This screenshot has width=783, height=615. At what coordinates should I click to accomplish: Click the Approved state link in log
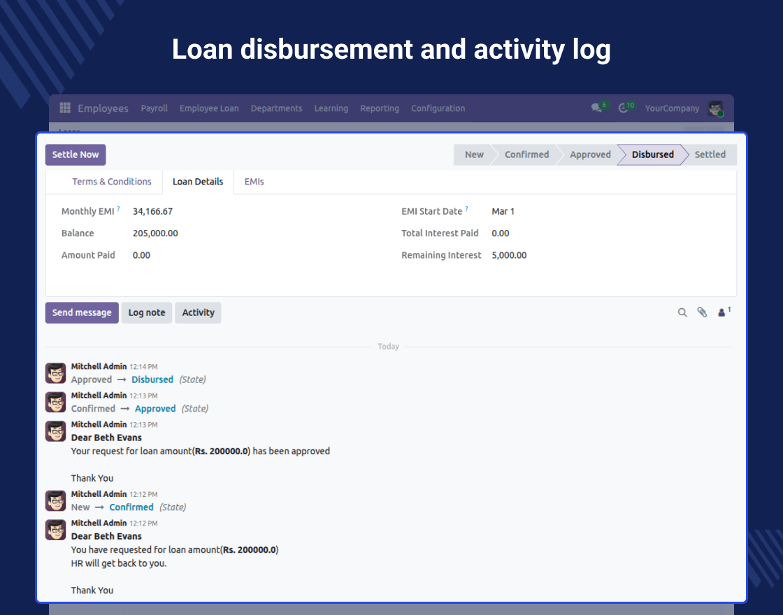[x=155, y=409]
